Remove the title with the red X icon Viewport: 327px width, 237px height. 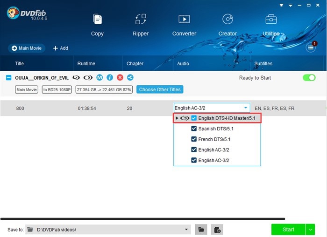(120, 78)
